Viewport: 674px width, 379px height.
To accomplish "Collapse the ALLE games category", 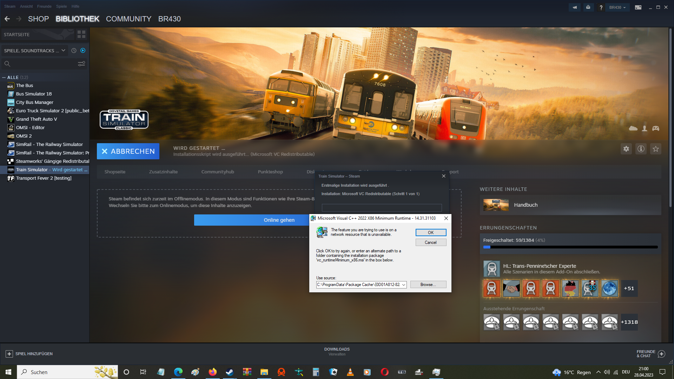I will [4, 77].
